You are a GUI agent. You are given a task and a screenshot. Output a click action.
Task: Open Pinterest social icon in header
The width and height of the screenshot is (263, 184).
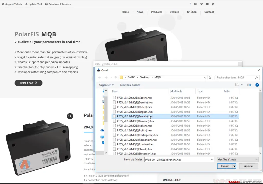pyautogui.click(x=213, y=4)
